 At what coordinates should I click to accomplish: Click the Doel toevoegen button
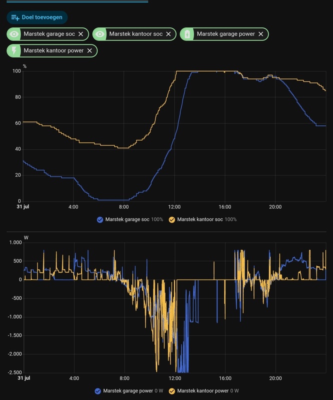(37, 17)
